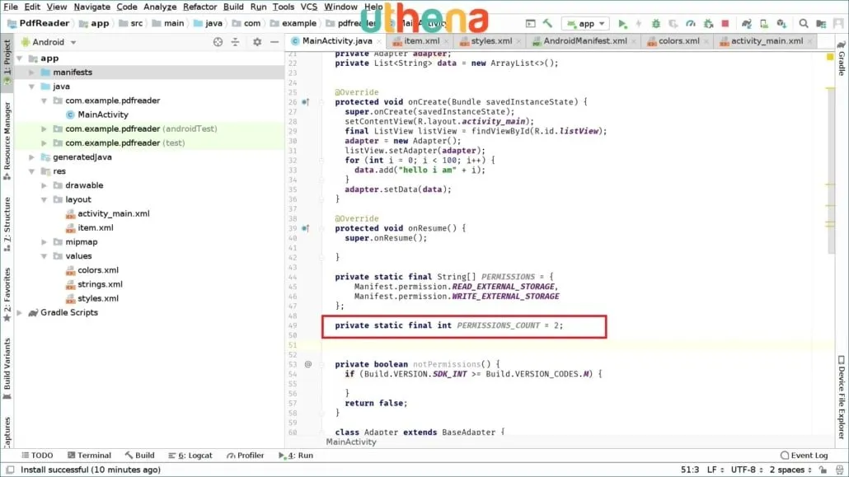Click the @ gutter icon beside notPermissions
849x477 pixels.
click(x=308, y=364)
